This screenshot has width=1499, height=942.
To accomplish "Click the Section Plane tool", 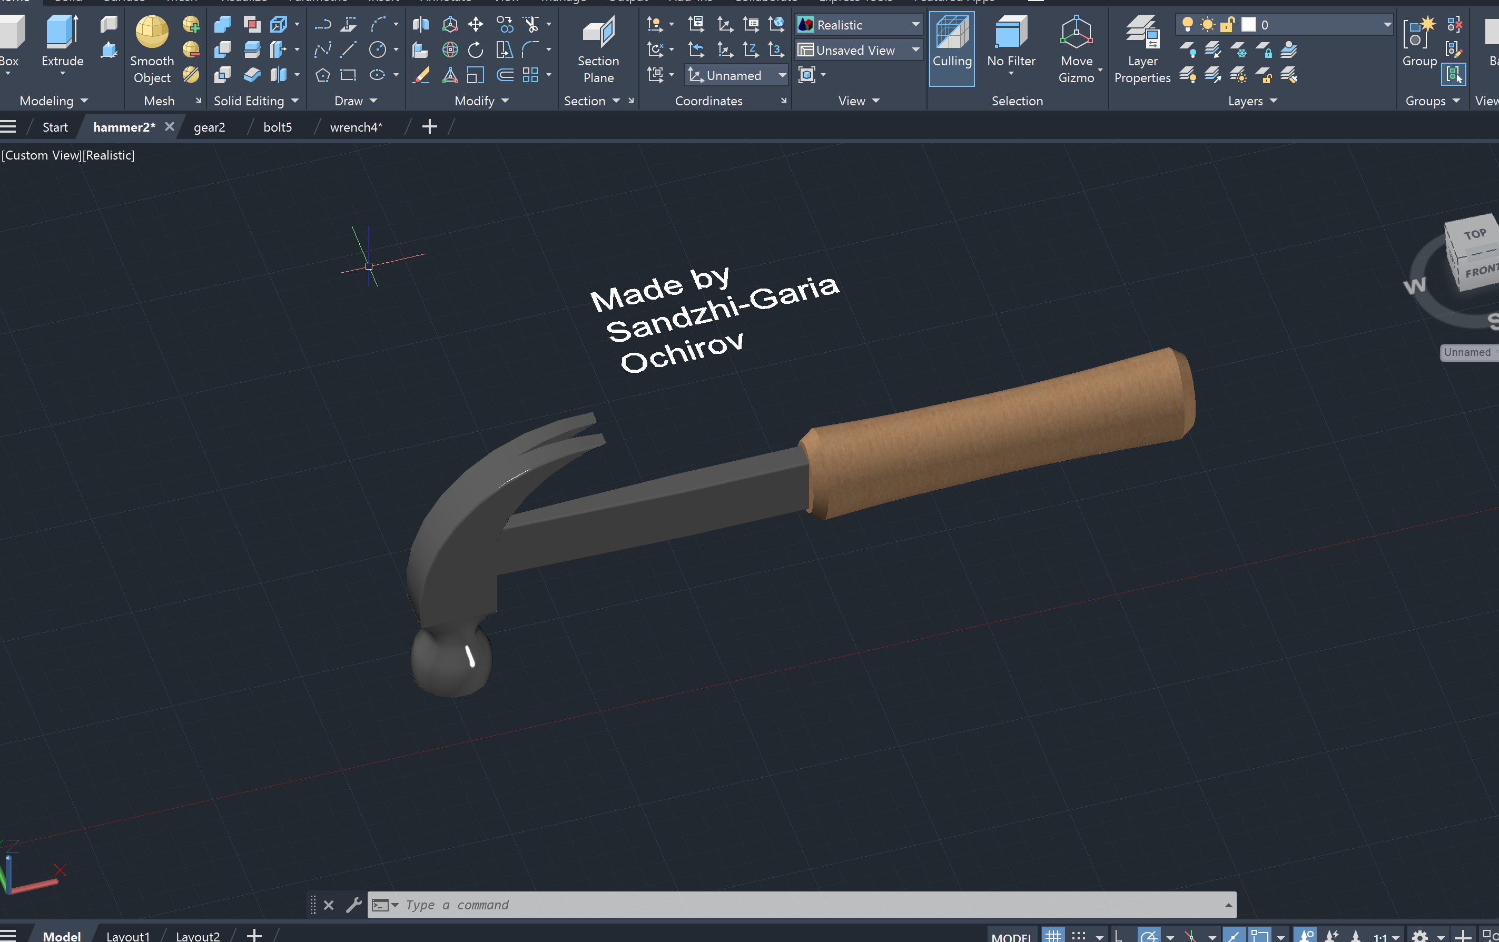I will coord(598,50).
